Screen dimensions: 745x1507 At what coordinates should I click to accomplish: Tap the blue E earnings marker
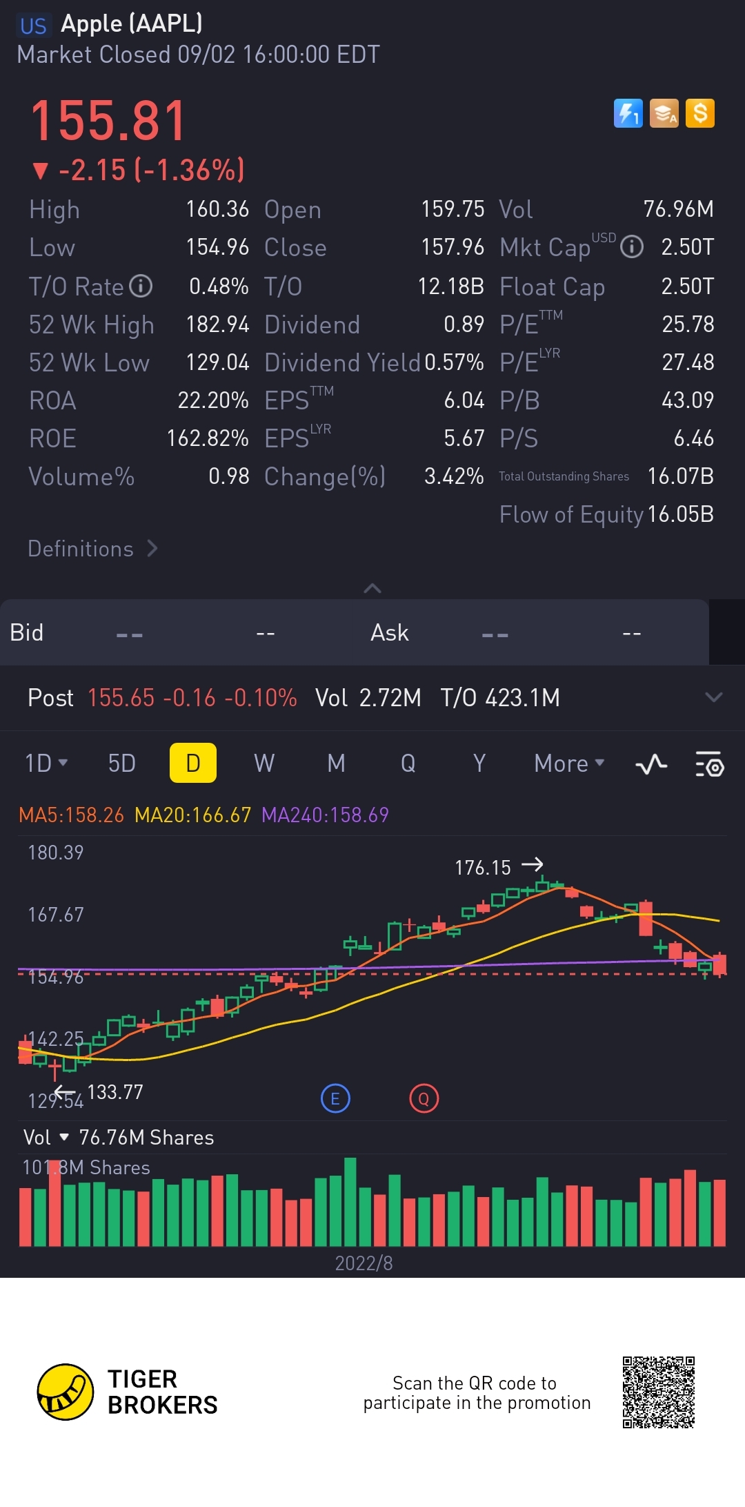pos(335,1098)
